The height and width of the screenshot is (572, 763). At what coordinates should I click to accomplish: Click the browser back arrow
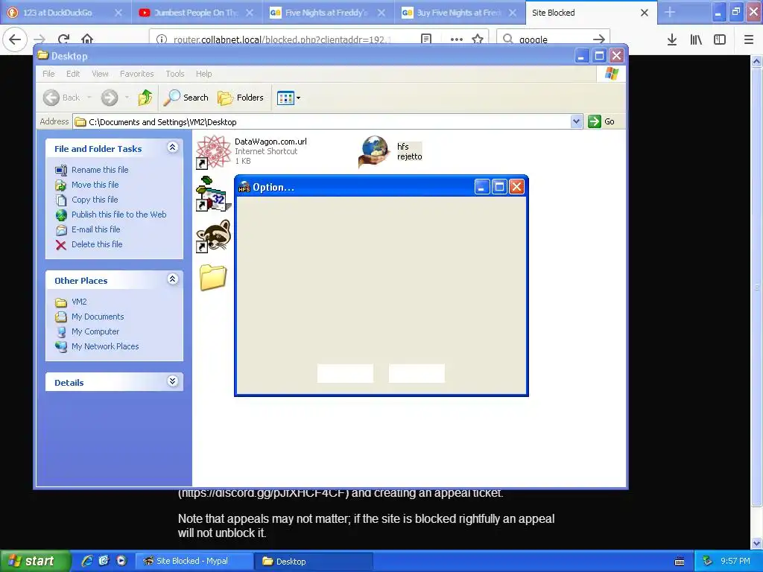(15, 39)
